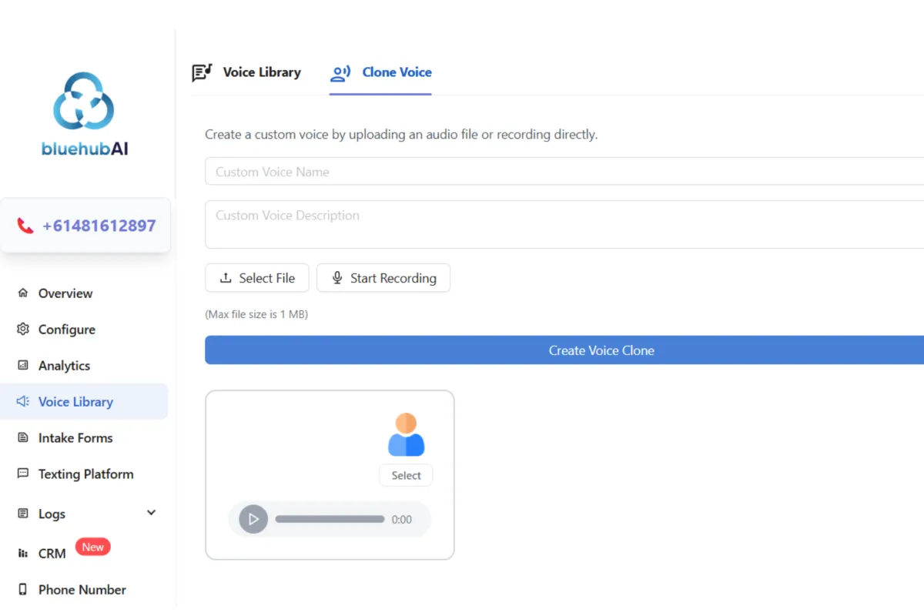Open the Phone Number page

pyautogui.click(x=84, y=590)
